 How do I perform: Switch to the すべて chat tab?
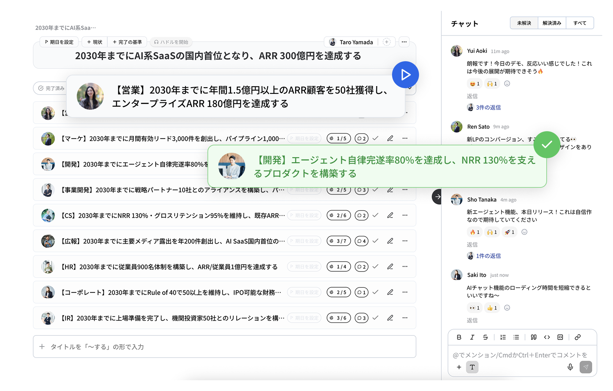tap(580, 23)
